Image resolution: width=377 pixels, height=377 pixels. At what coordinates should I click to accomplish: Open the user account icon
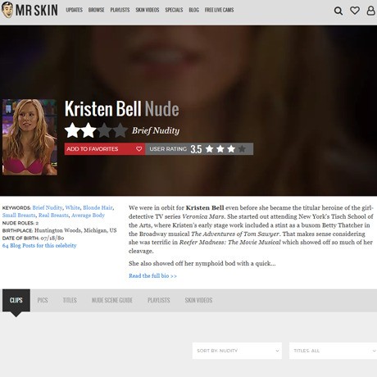point(370,11)
